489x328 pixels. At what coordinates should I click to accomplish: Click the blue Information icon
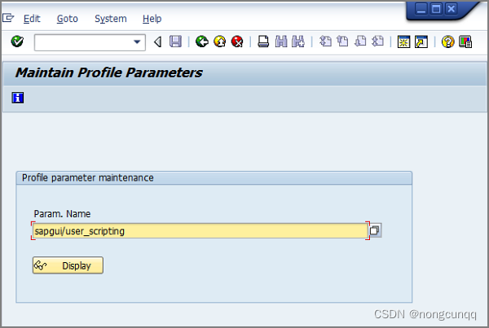18,98
